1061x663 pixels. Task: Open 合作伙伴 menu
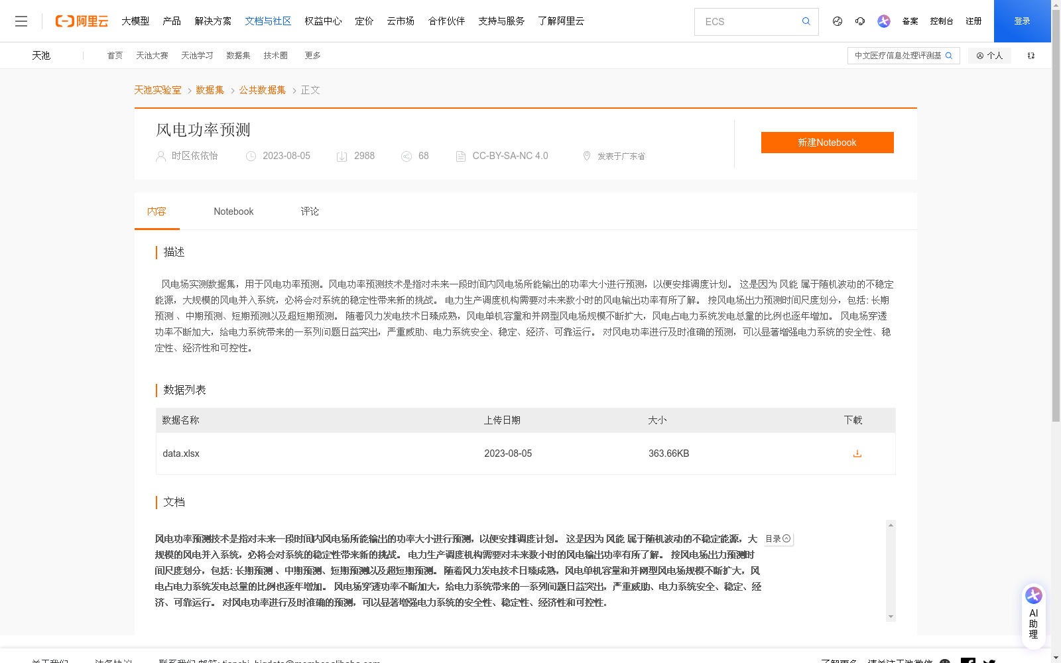pos(446,21)
